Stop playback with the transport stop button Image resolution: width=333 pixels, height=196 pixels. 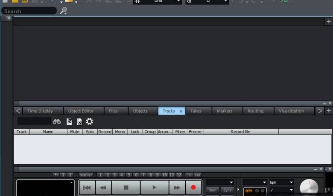pyautogui.click(x=126, y=187)
